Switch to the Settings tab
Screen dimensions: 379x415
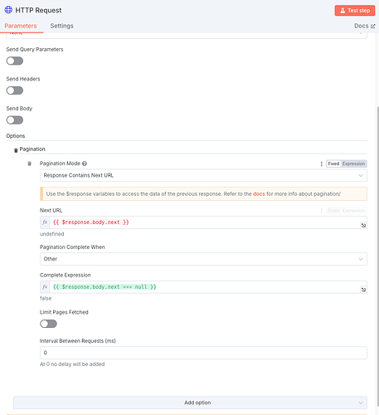(x=61, y=26)
